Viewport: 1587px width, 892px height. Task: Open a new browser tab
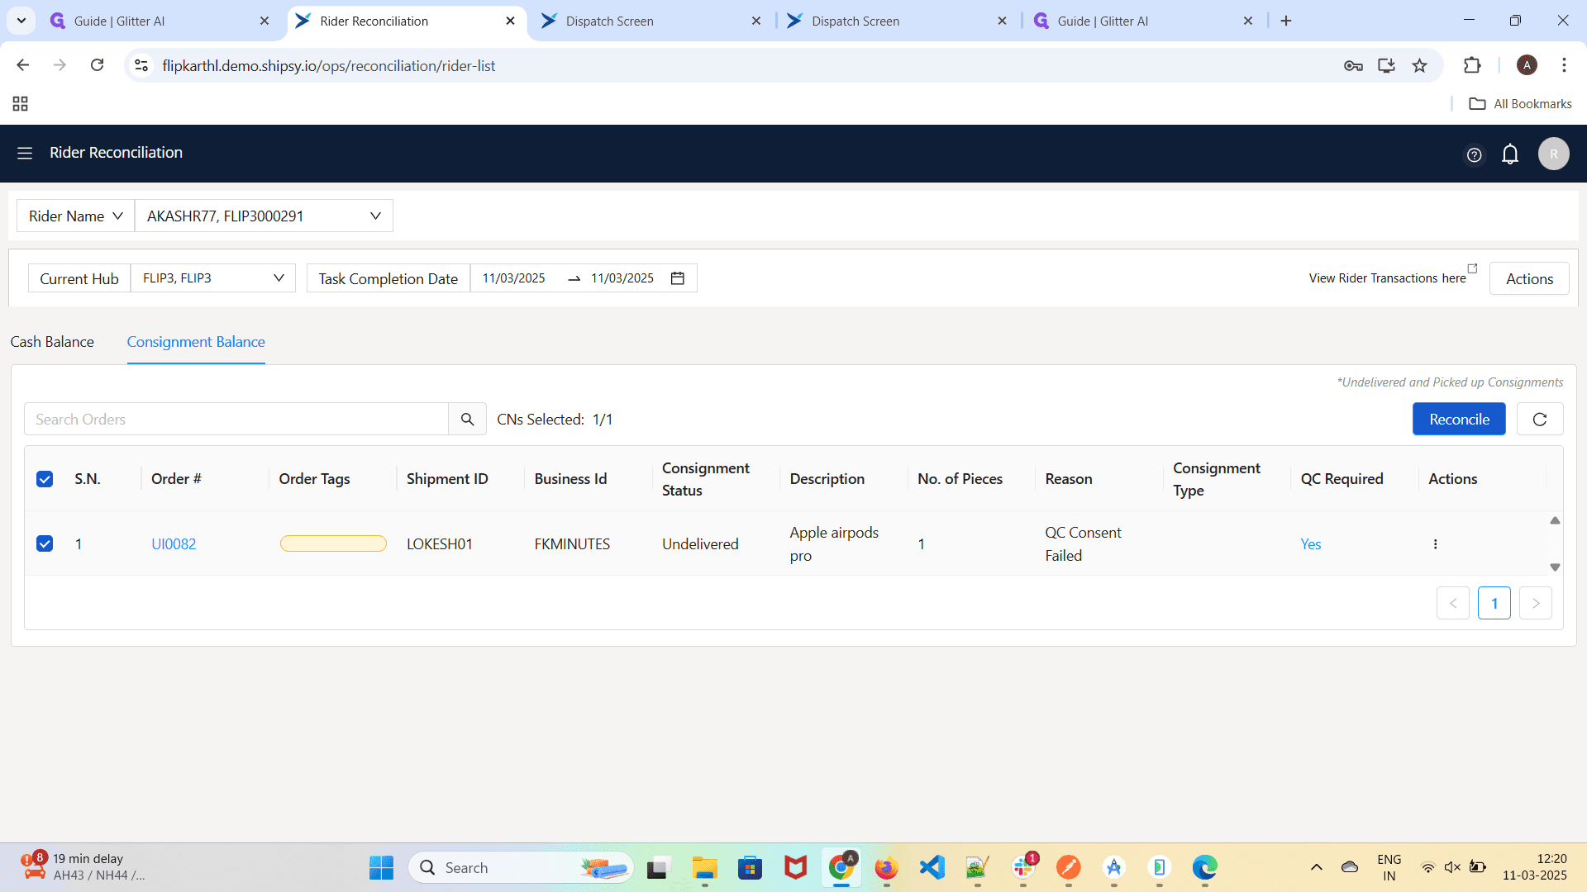coord(1286,21)
